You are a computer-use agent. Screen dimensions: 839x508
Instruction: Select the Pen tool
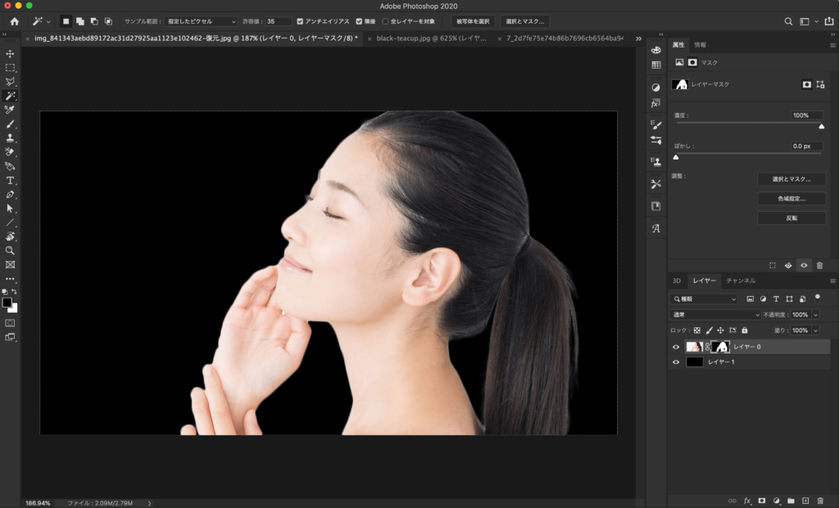point(10,195)
